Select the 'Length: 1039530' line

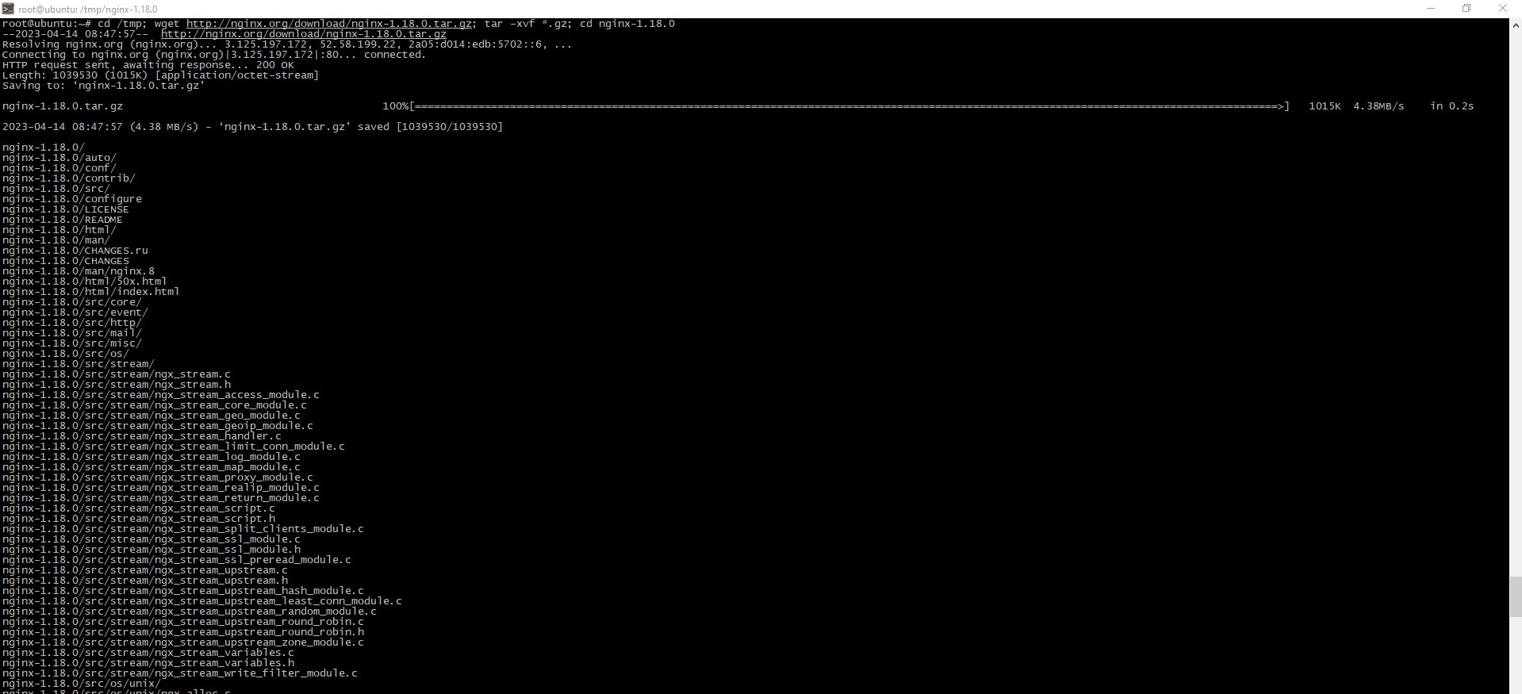click(161, 75)
